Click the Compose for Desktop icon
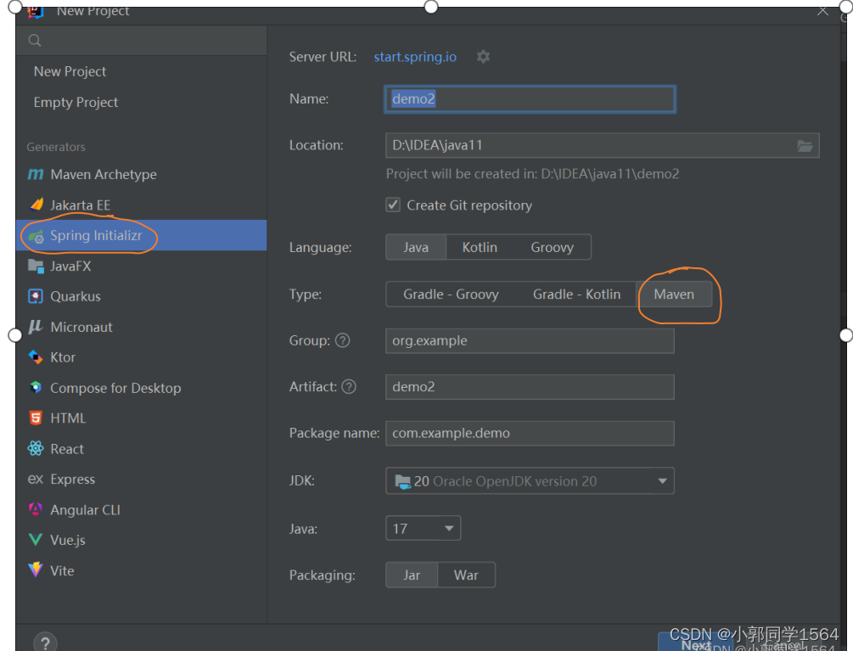The width and height of the screenshot is (853, 651). 36,387
